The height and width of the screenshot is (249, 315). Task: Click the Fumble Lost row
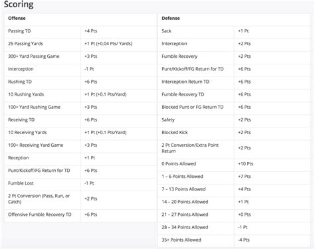point(80,183)
